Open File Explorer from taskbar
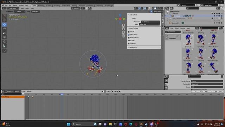Image resolution: width=225 pixels, height=127 pixels. [x=110, y=124]
